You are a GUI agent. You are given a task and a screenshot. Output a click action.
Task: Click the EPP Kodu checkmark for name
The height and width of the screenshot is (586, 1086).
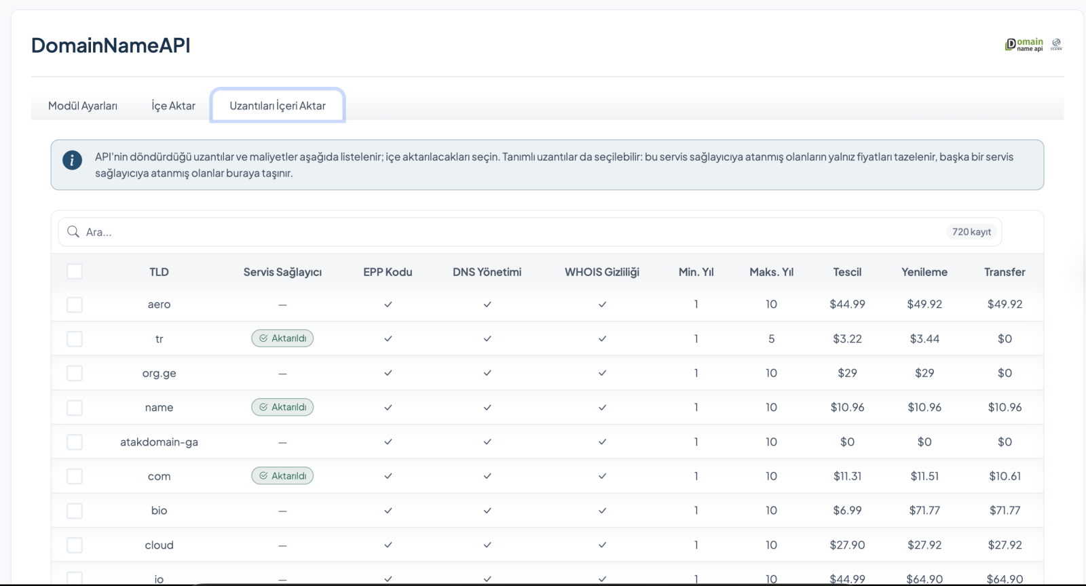[x=388, y=408]
